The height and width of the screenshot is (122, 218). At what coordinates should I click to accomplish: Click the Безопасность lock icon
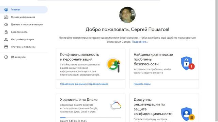point(6,32)
